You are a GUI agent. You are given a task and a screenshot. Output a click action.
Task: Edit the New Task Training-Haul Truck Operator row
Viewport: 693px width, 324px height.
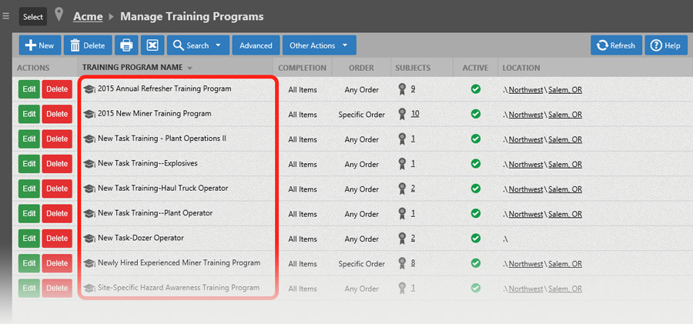coord(29,189)
